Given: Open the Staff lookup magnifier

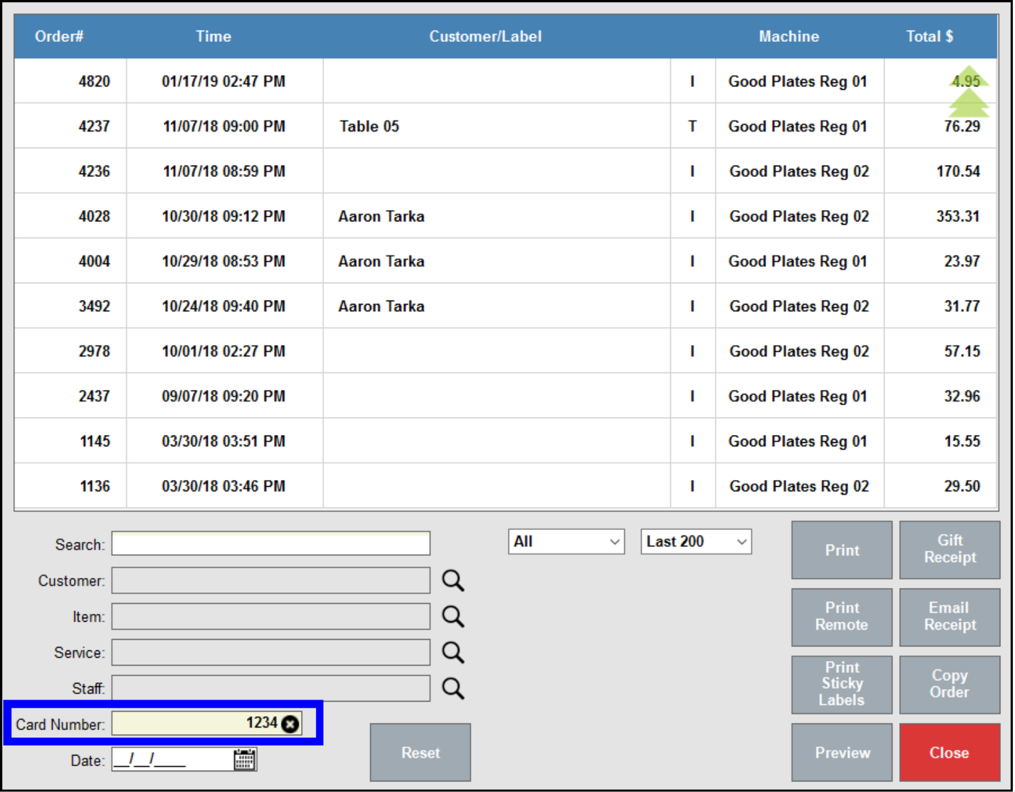Looking at the screenshot, I should pyautogui.click(x=453, y=688).
